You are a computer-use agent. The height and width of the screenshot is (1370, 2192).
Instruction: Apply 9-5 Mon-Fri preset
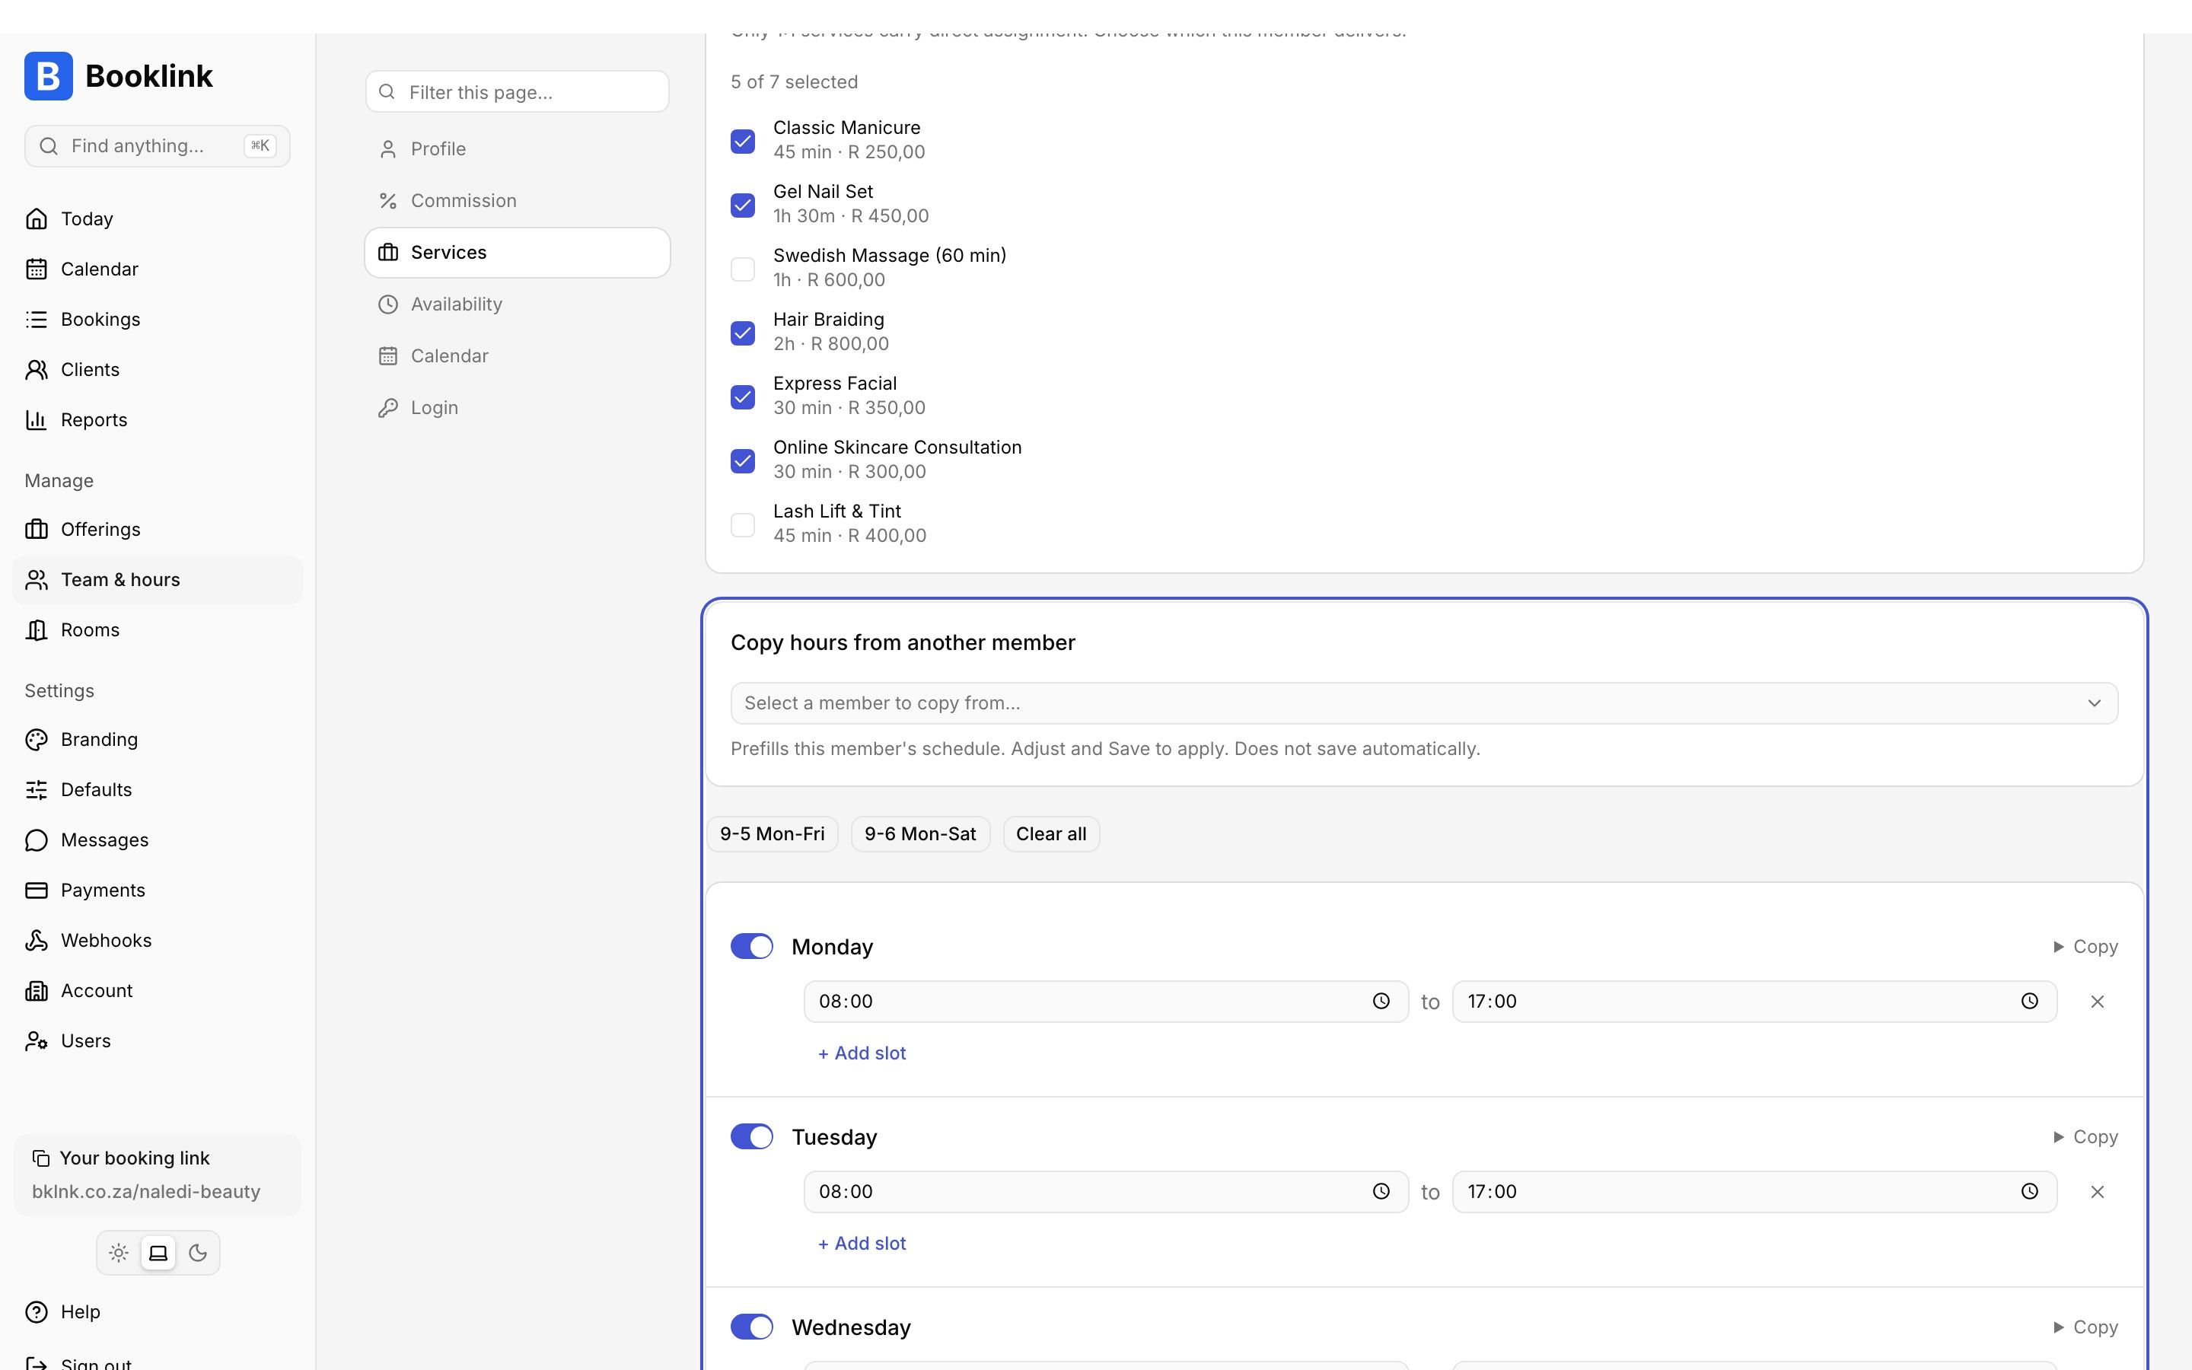point(773,833)
